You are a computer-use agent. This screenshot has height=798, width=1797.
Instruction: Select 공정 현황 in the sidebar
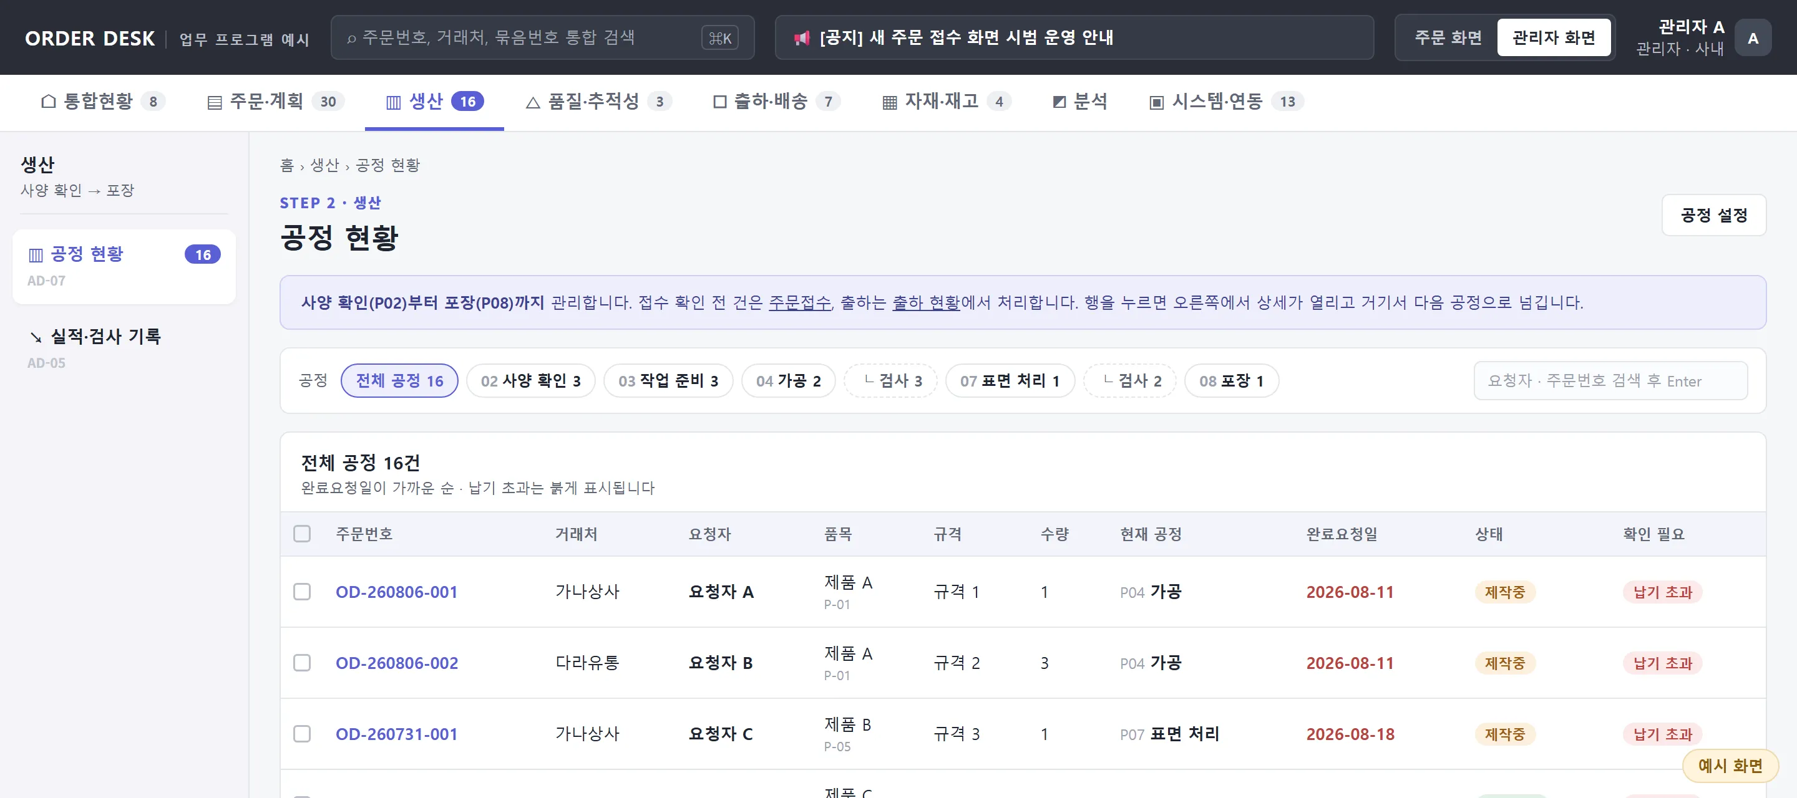[124, 266]
